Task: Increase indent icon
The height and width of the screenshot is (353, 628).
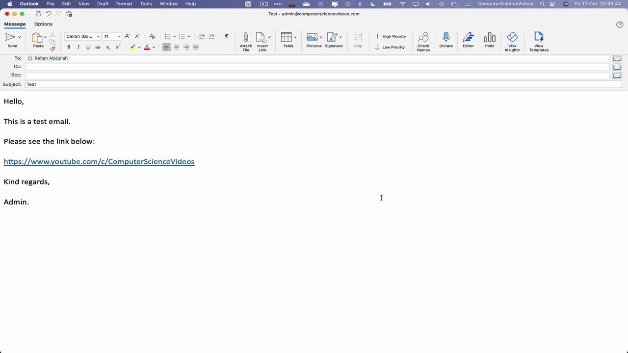Action: click(x=211, y=36)
